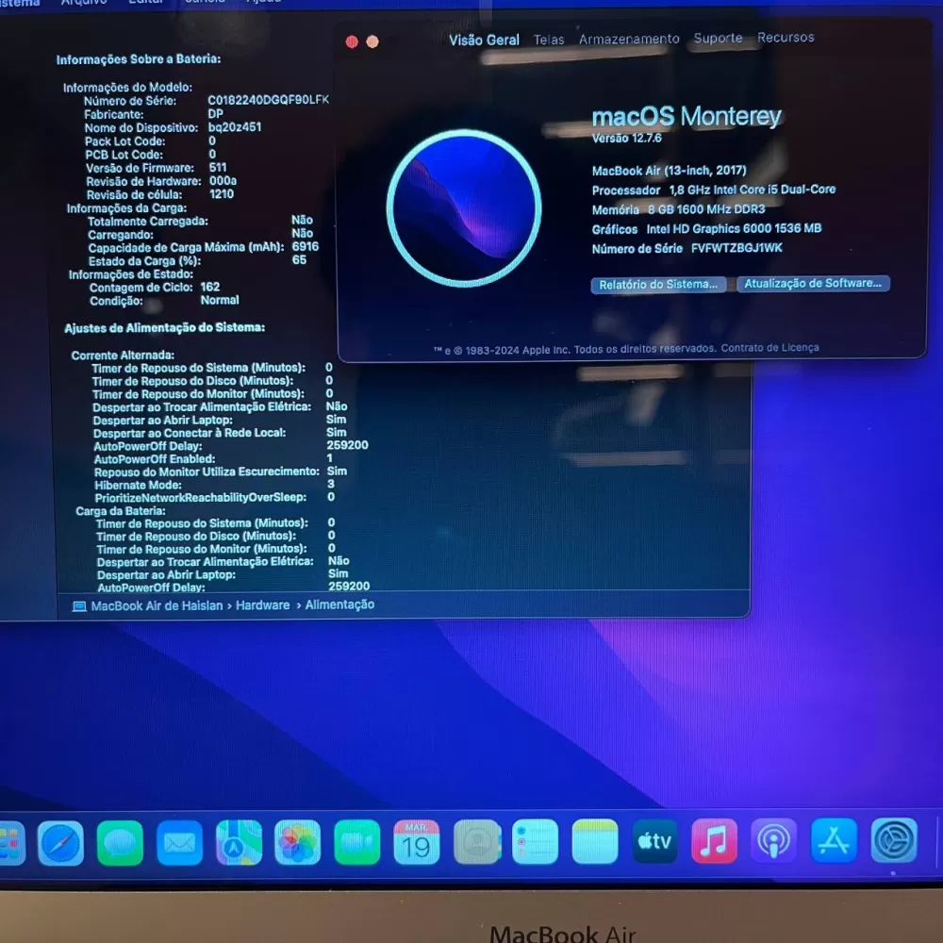Open the App Store icon
Viewport: 943px width, 943px height.
coord(835,841)
